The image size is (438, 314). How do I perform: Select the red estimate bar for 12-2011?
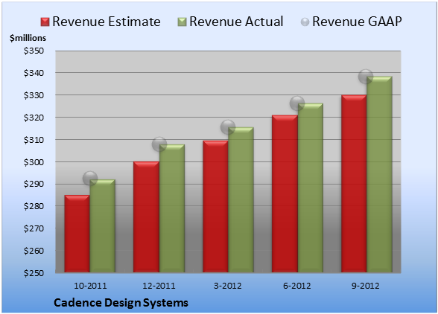click(x=146, y=217)
